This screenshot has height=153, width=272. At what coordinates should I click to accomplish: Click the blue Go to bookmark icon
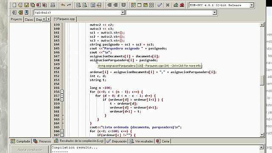(x=26, y=12)
